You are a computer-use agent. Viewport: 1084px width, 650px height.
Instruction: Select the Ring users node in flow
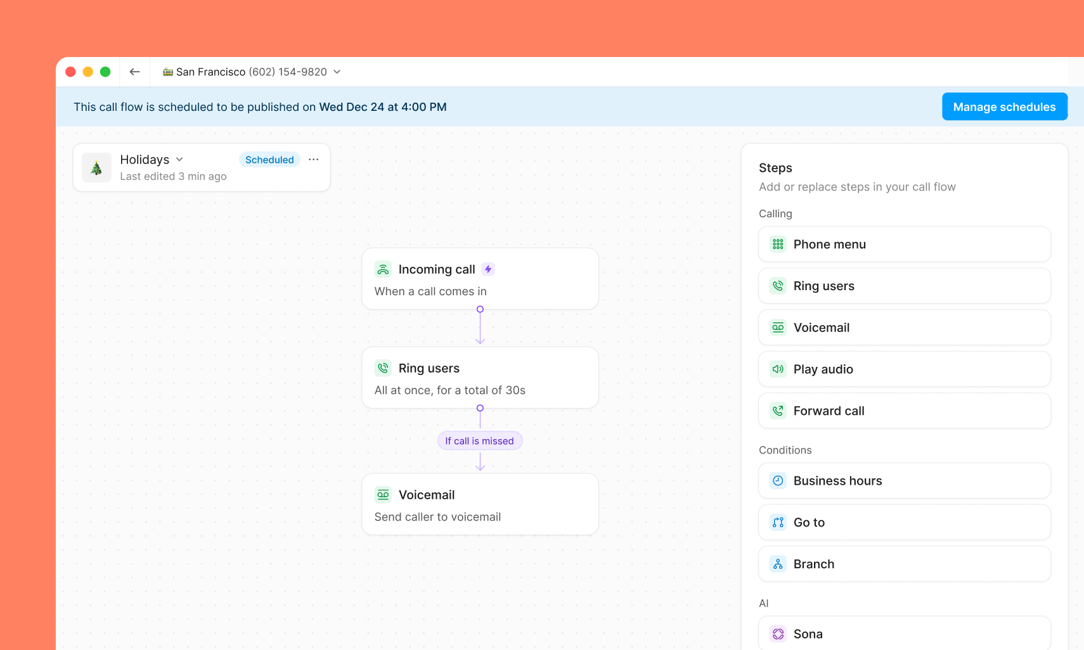(480, 378)
